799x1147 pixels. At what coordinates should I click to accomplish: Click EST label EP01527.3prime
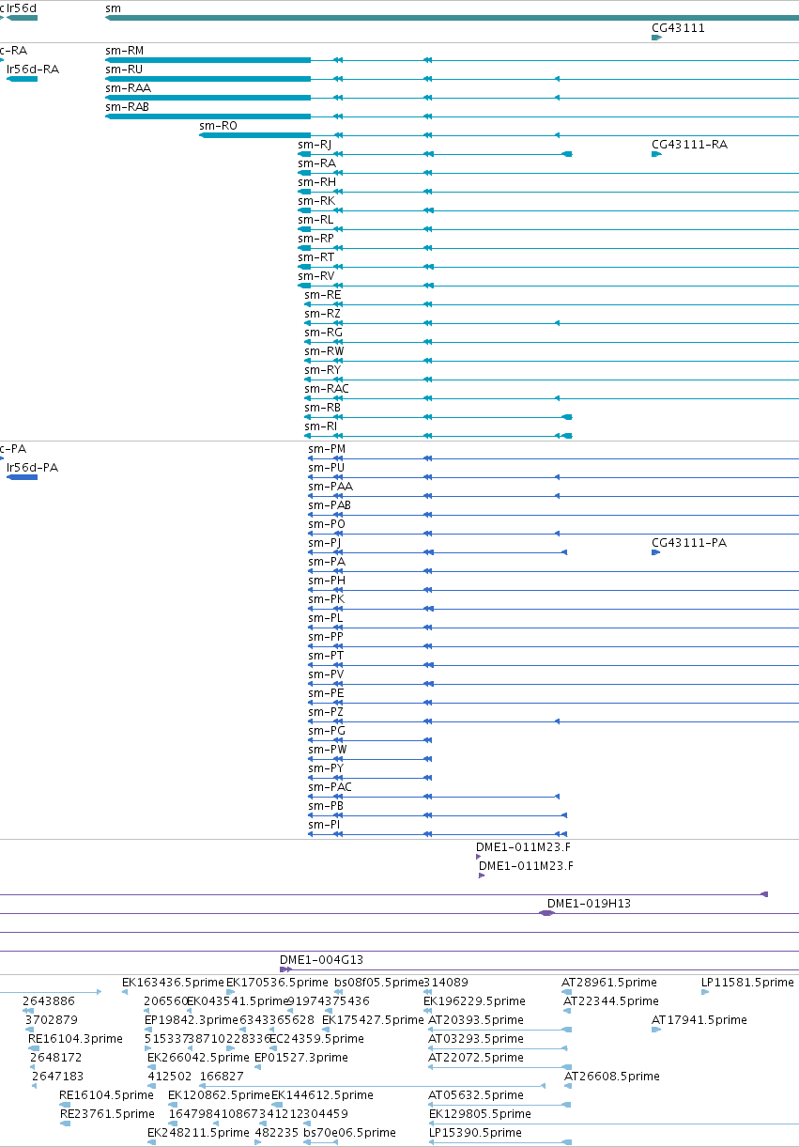301,1058
